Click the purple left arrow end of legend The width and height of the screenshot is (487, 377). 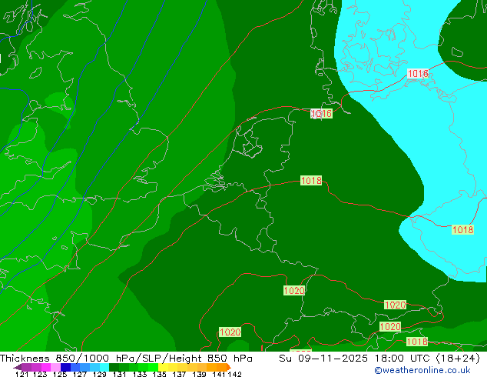pos(17,367)
